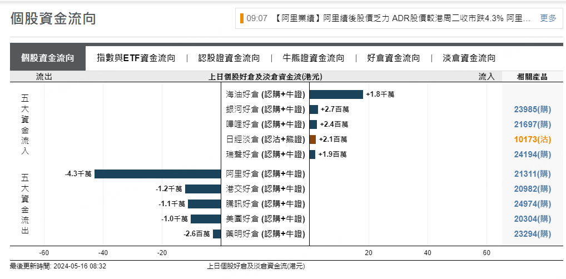The image size is (566, 279).
Task: Switch to 指數與ETF資金流向 tab
Action: [x=136, y=58]
